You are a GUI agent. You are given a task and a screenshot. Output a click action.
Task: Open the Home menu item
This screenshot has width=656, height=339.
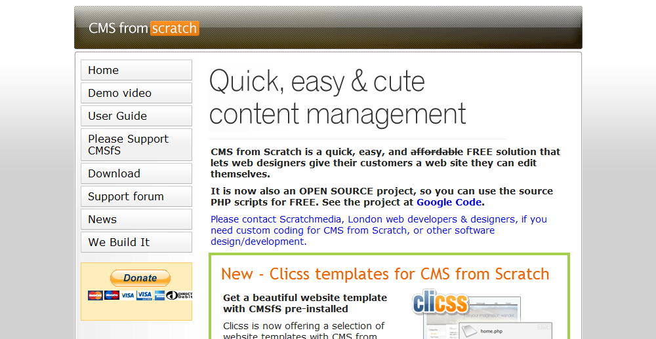click(x=136, y=70)
